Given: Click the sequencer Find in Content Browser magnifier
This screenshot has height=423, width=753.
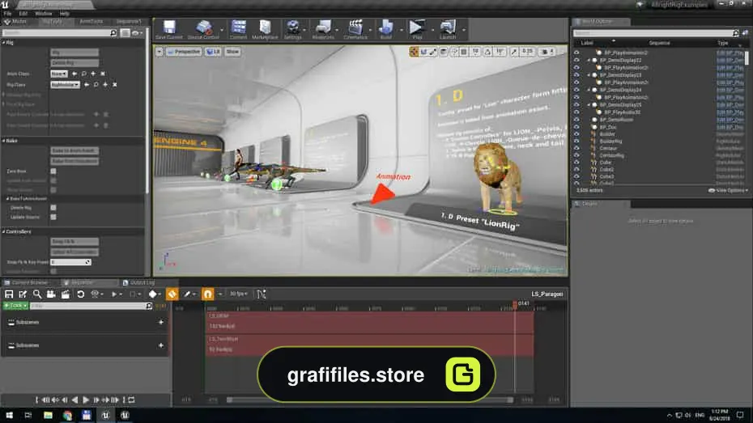Looking at the screenshot, I should pos(37,294).
